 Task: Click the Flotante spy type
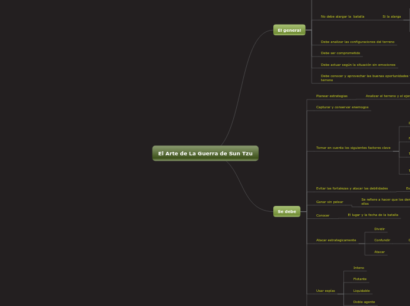(360, 279)
